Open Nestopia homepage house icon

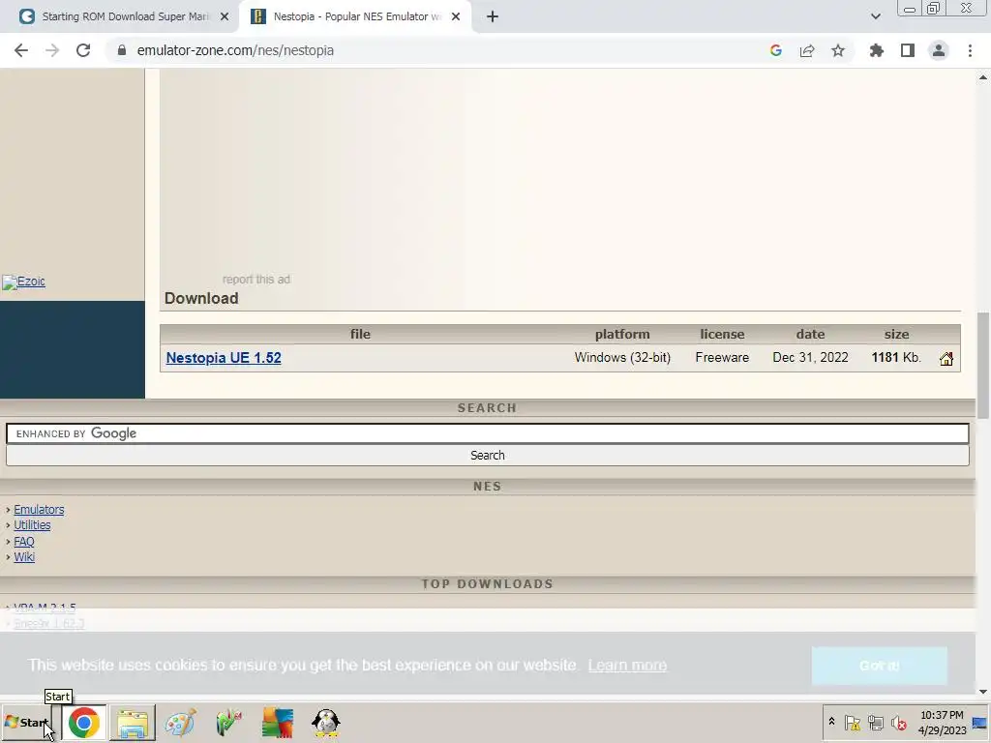click(x=946, y=359)
